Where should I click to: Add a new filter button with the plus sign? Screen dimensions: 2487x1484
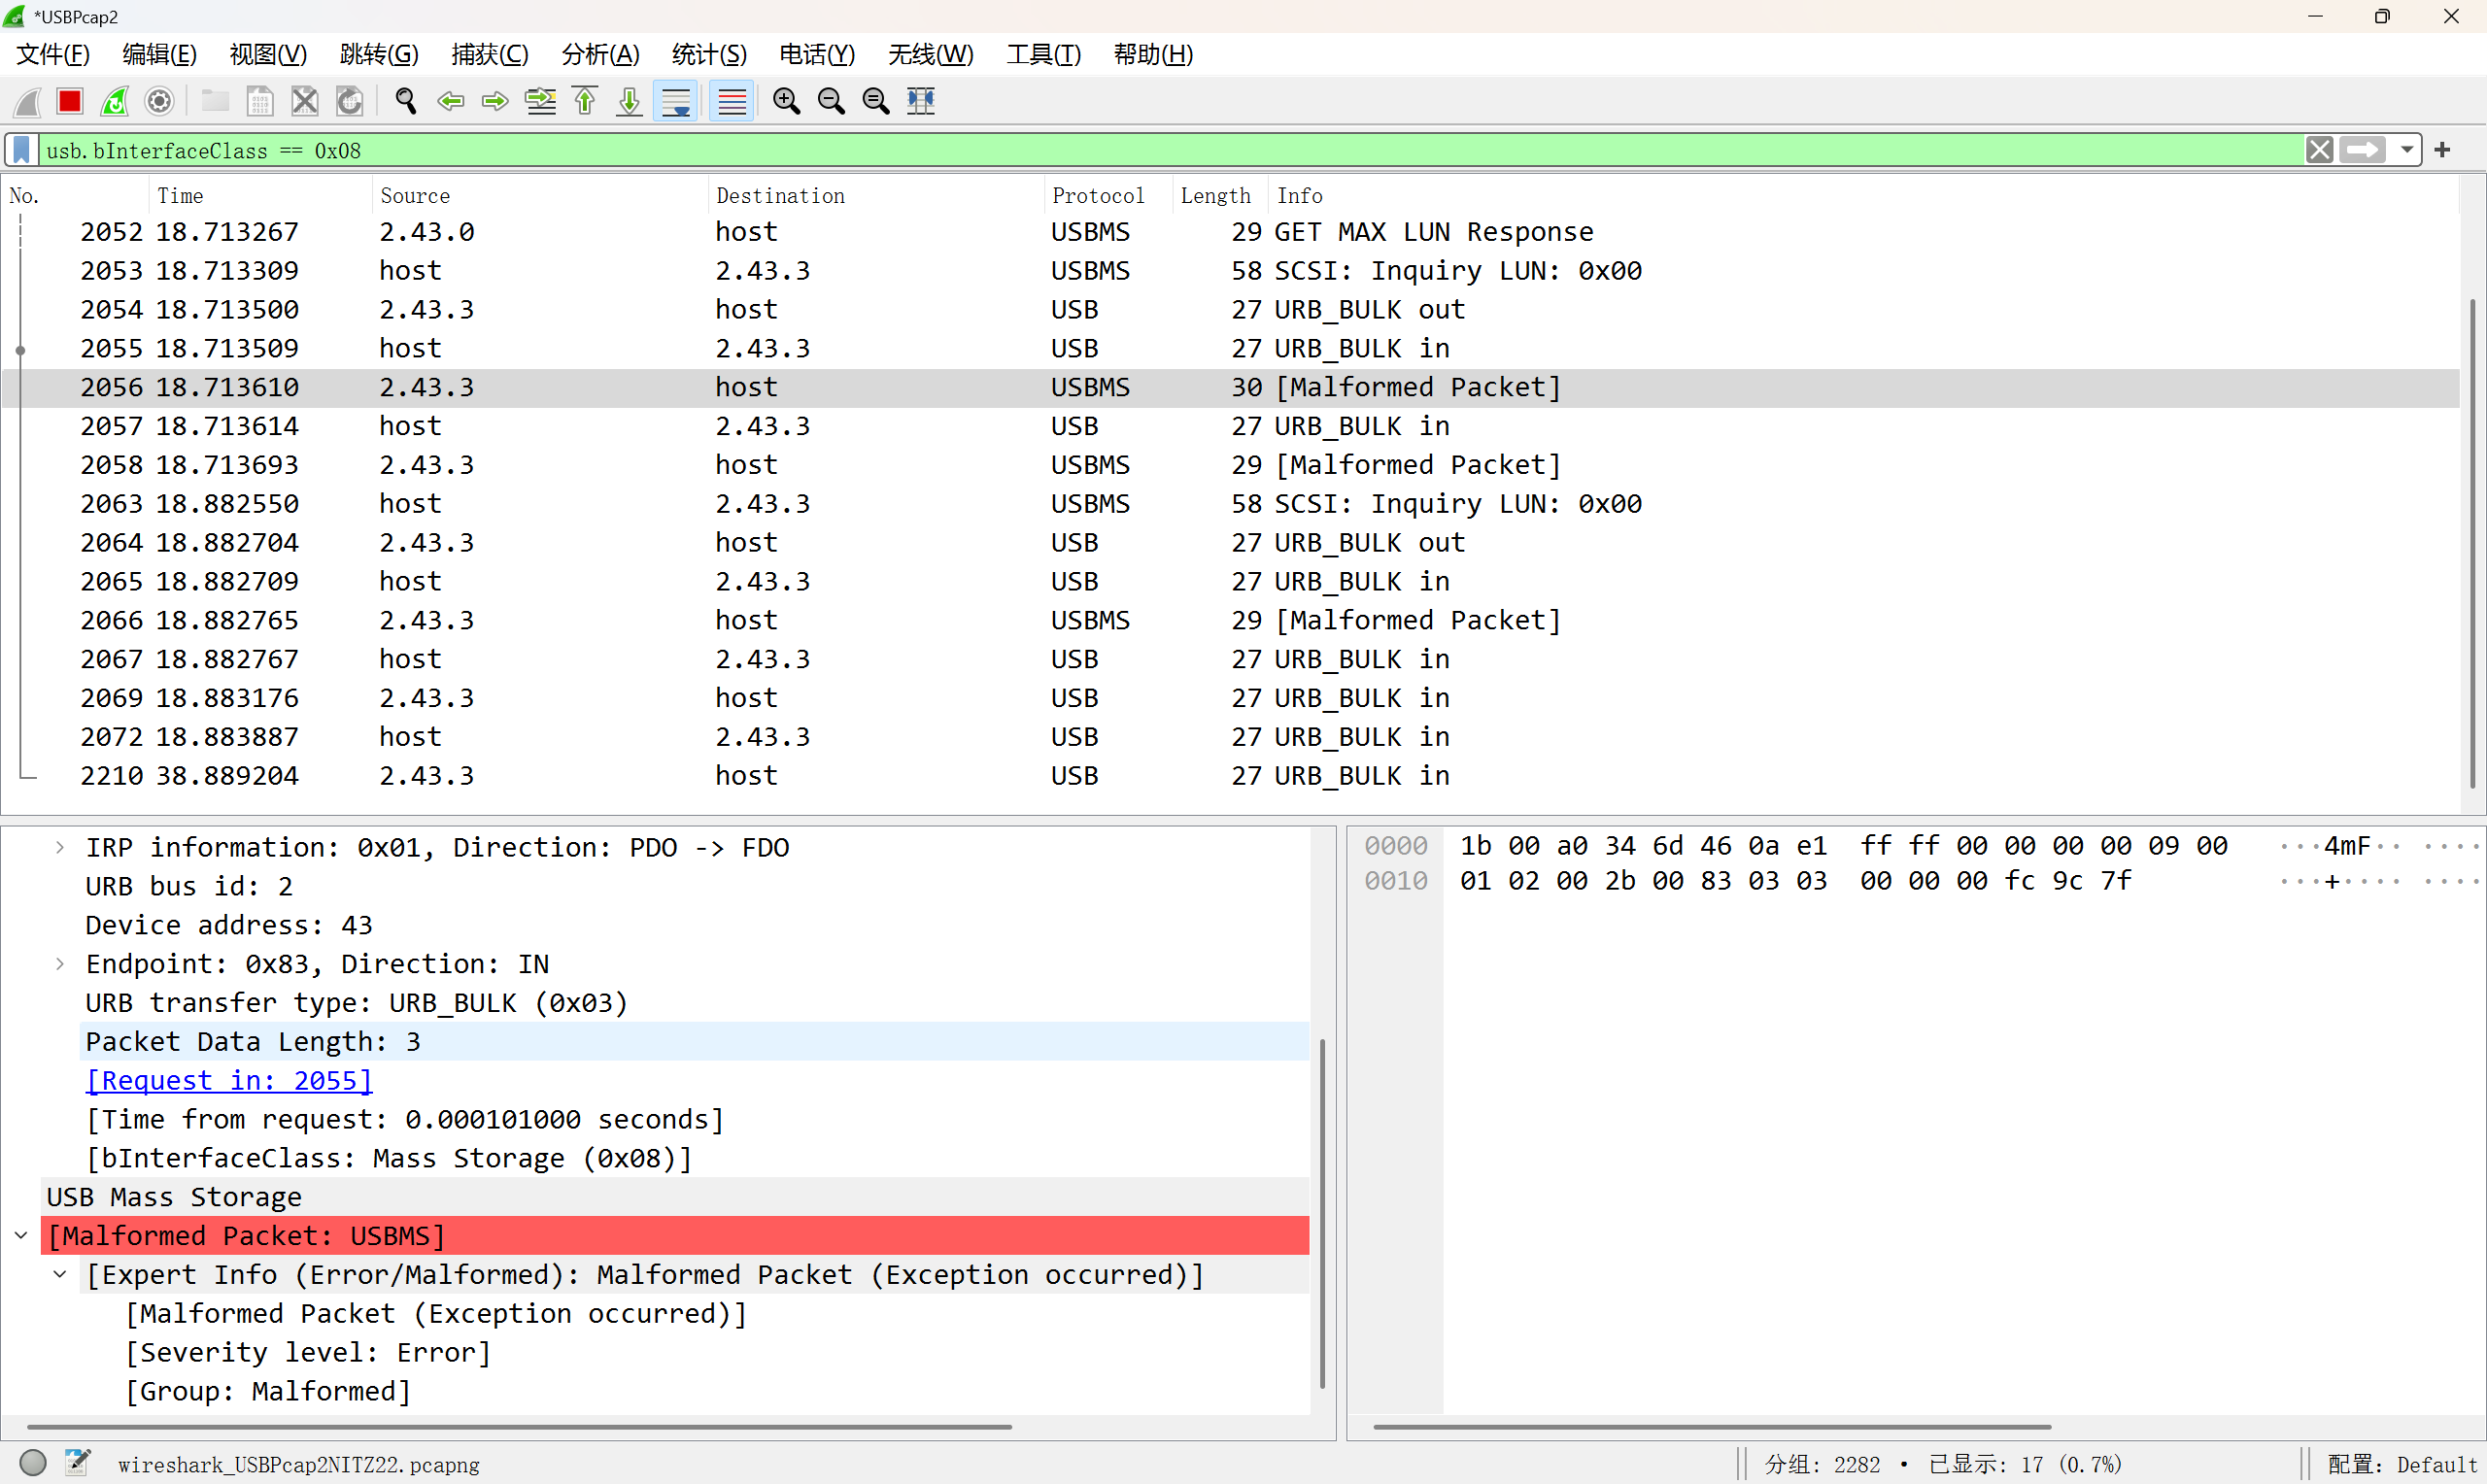tap(2441, 150)
